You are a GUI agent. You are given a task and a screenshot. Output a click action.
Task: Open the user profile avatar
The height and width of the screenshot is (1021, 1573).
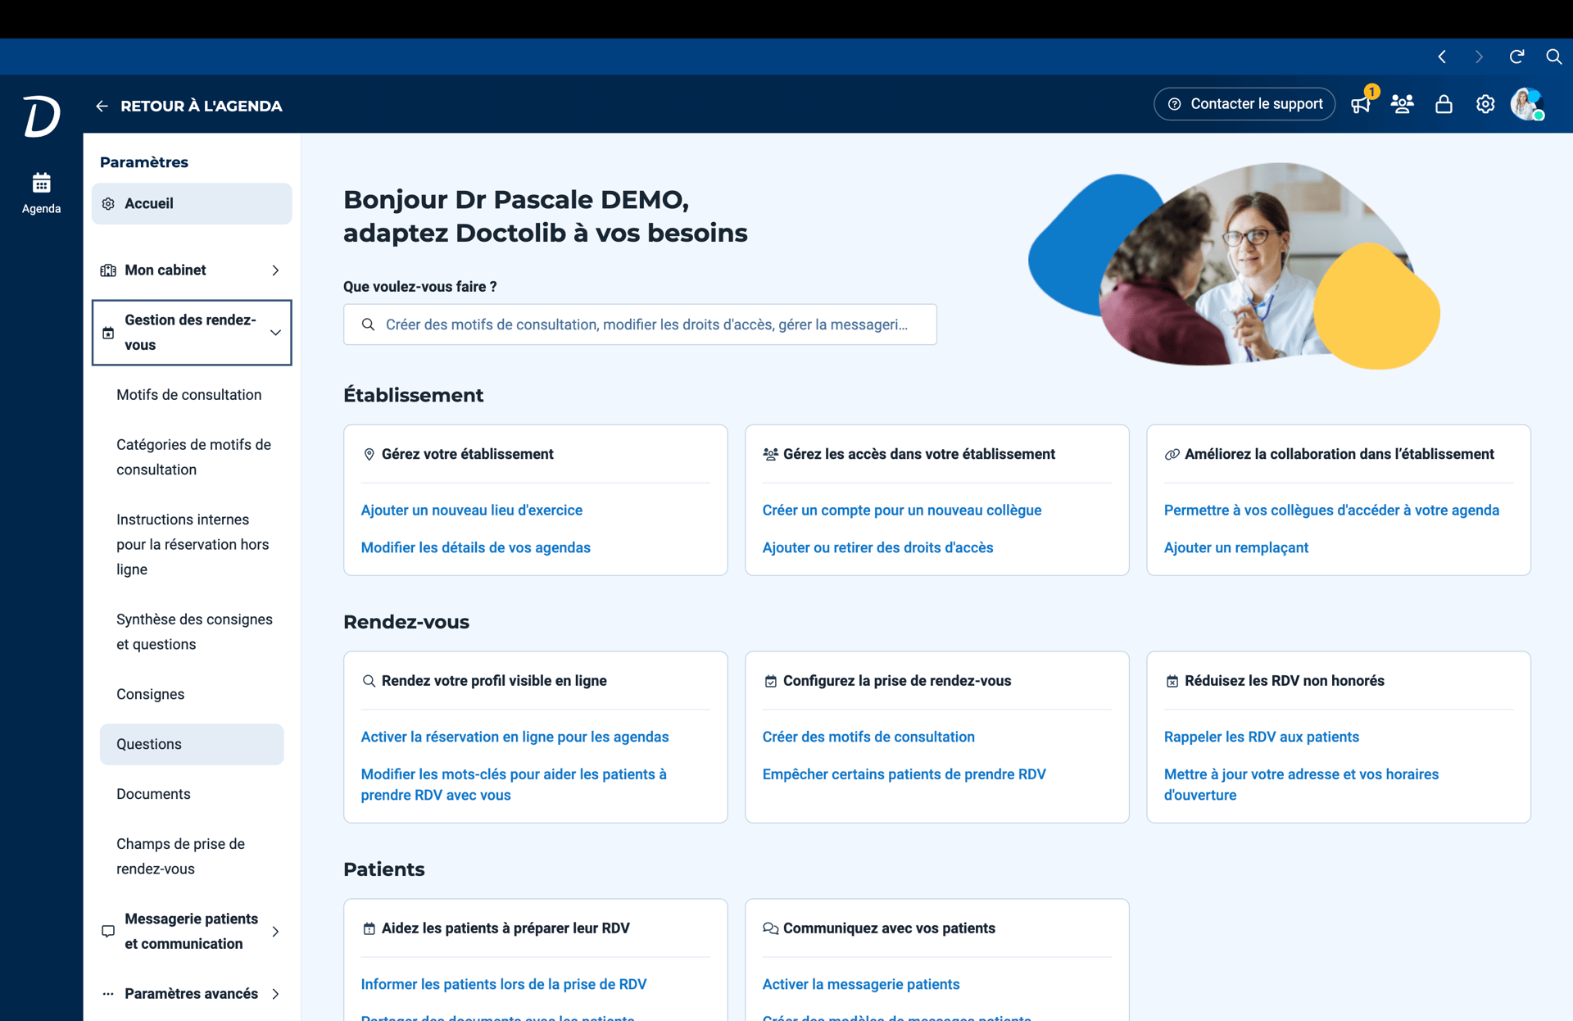1527,104
